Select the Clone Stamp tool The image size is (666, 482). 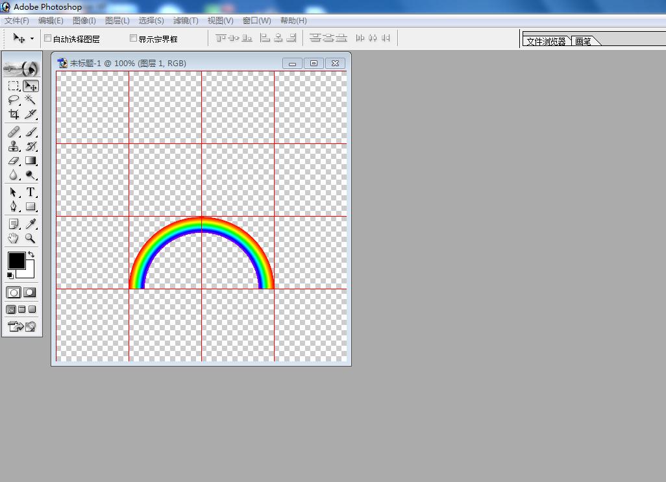tap(14, 147)
